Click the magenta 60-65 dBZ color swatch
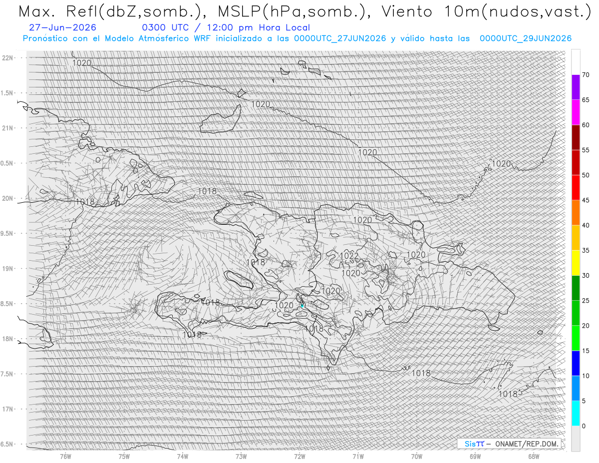The height and width of the screenshot is (463, 599). coord(576,112)
